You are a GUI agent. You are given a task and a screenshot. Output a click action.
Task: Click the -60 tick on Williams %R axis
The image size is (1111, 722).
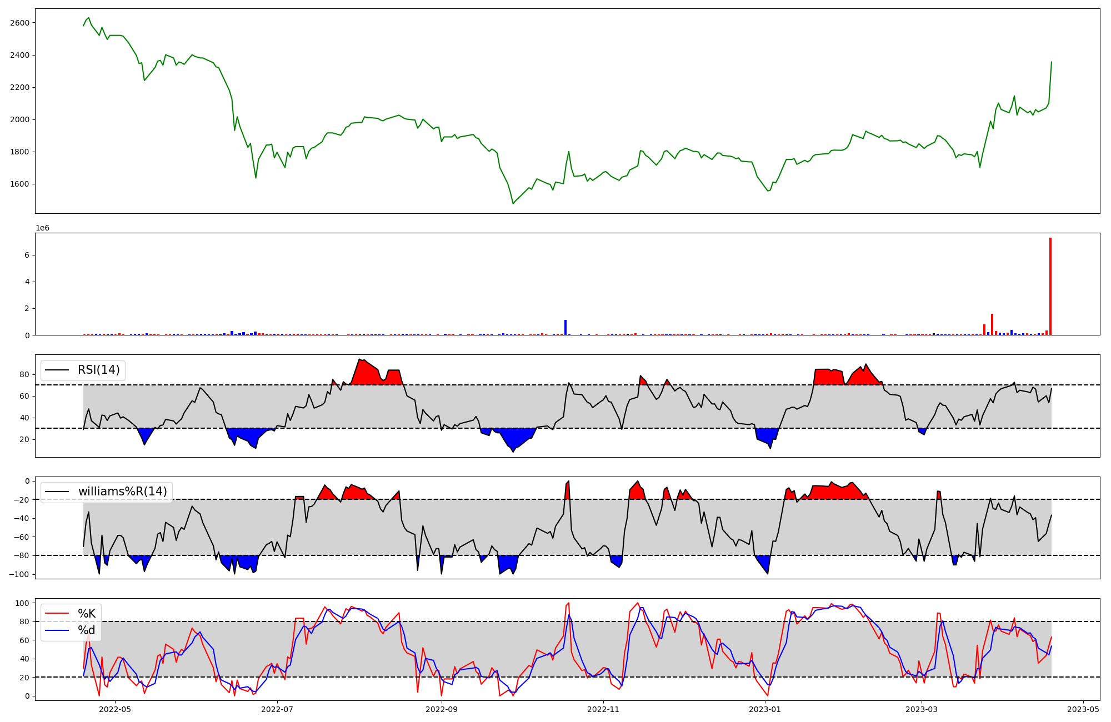[x=21, y=537]
